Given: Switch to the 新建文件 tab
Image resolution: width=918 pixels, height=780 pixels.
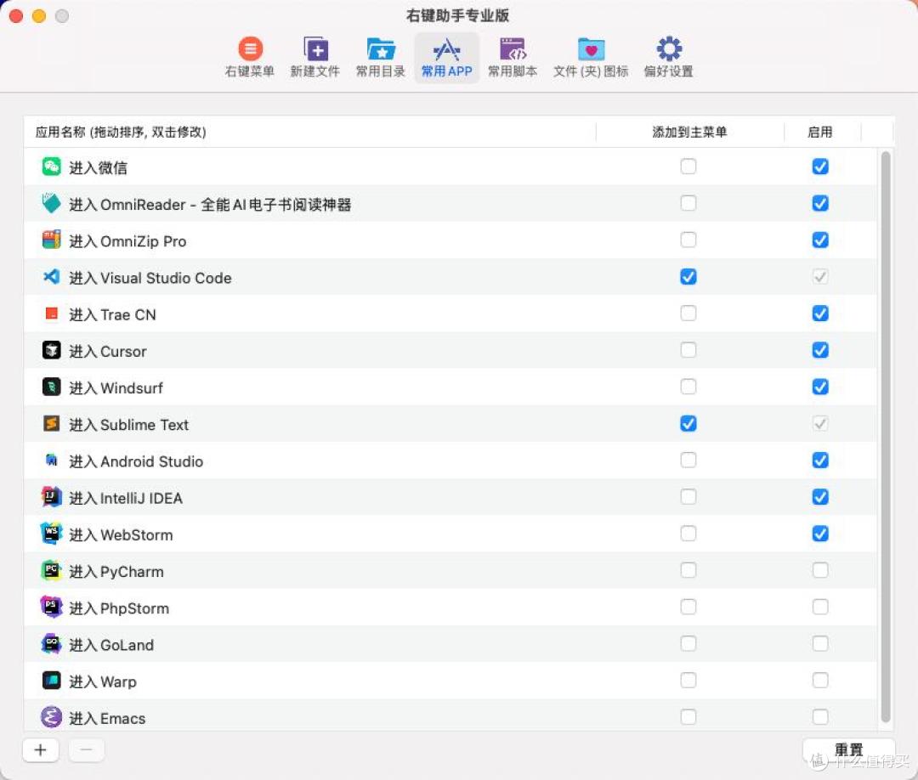Looking at the screenshot, I should tap(315, 57).
